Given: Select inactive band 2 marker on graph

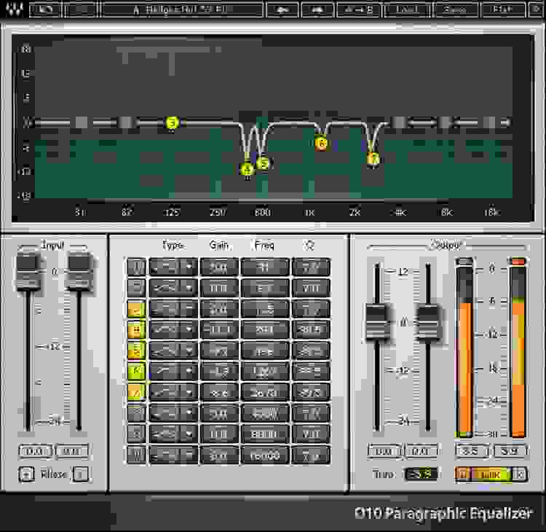Looking at the screenshot, I should [126, 122].
